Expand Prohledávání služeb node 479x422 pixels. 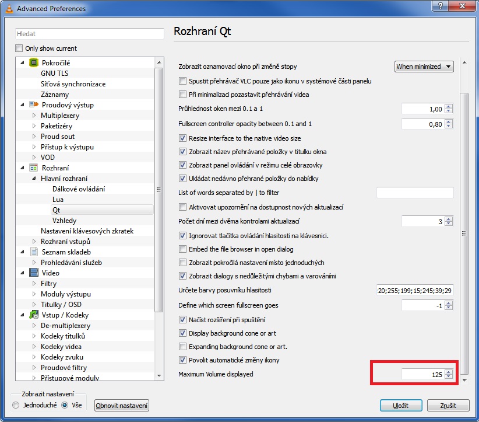pyautogui.click(x=34, y=263)
